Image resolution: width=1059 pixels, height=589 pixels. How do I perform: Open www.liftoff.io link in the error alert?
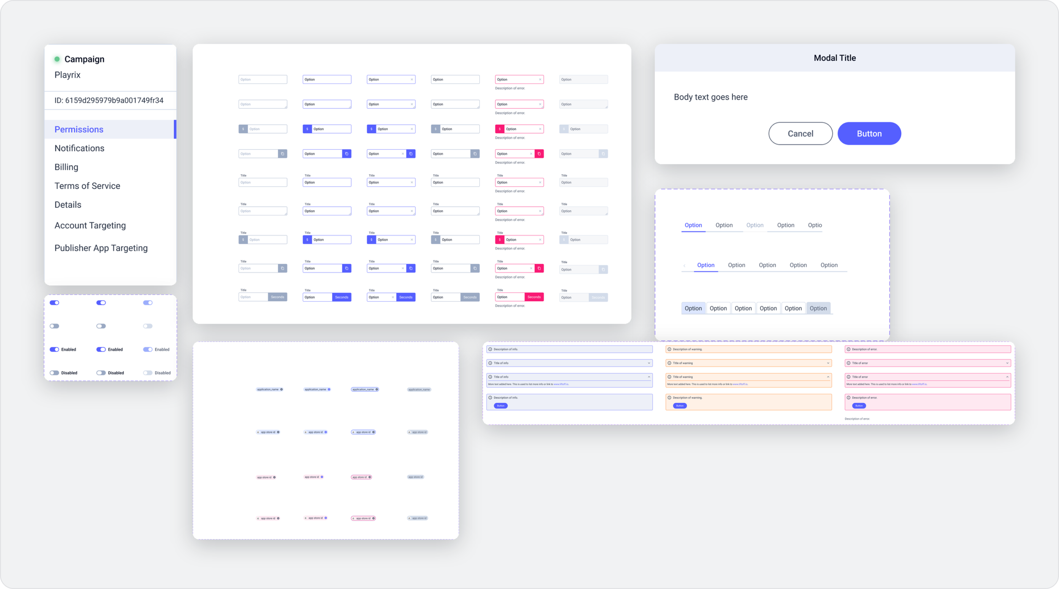[x=919, y=384]
